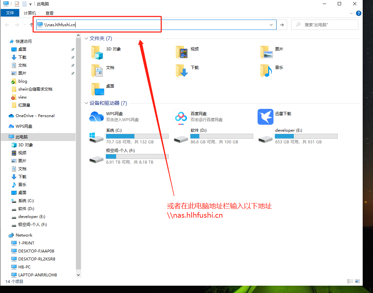This screenshot has height=293, width=373.
Task: Click the up-one-level arrow button
Action: pyautogui.click(x=31, y=25)
